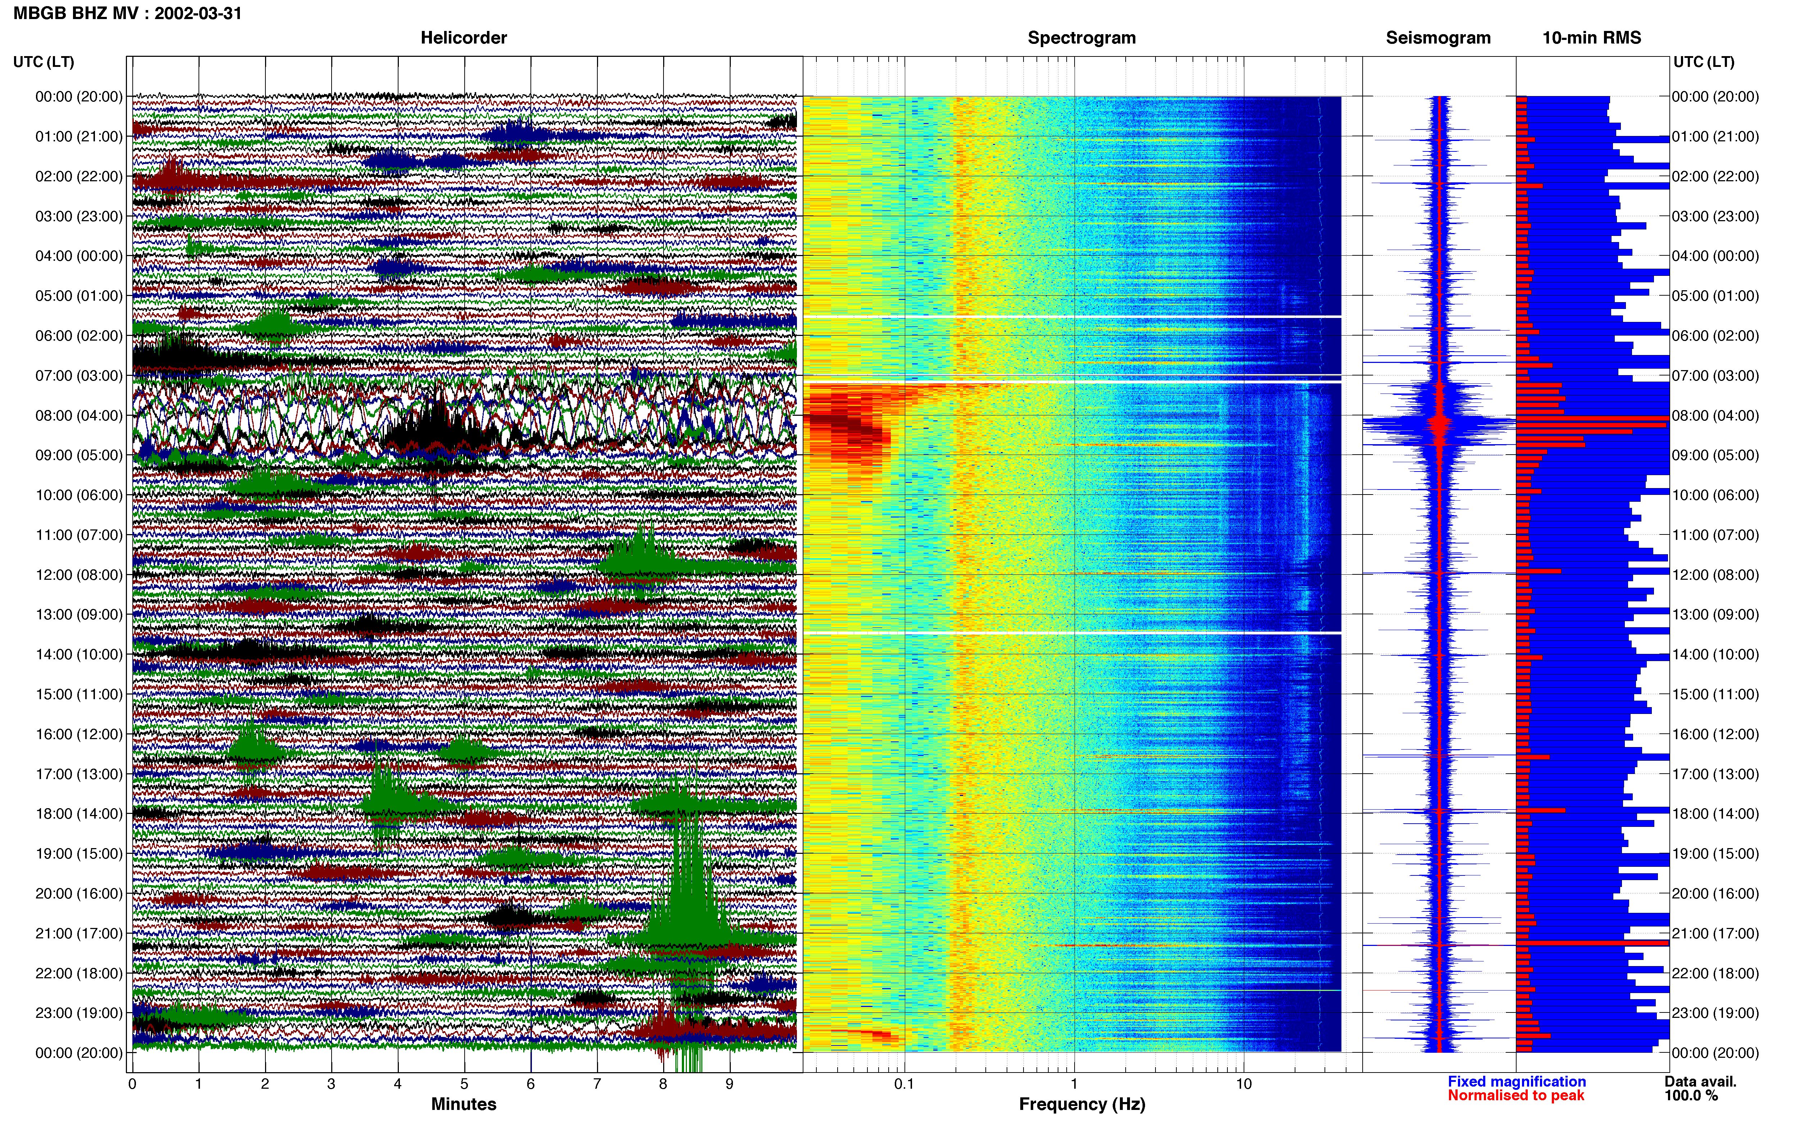1805x1129 pixels.
Task: Select the Helicorder panel heading
Action: tap(464, 37)
